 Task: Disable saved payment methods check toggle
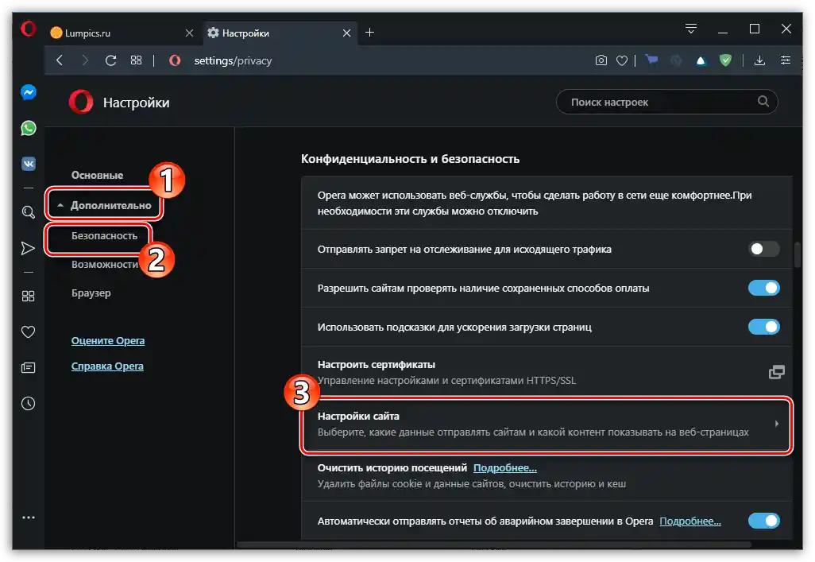tap(763, 288)
